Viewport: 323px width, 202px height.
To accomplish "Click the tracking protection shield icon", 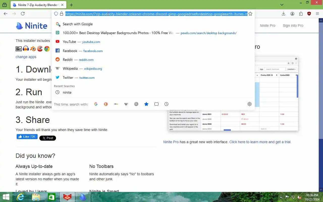I will coord(56,14).
